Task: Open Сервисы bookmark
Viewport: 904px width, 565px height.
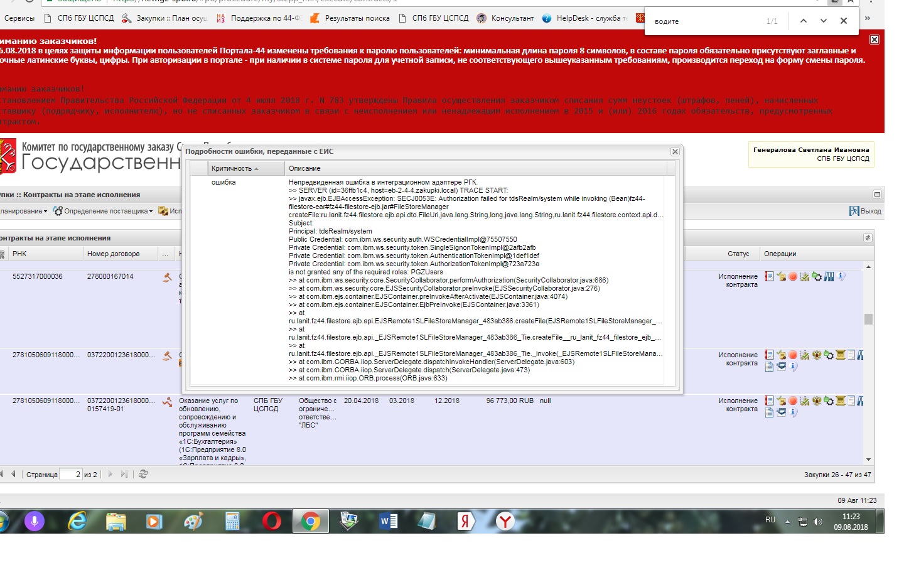Action: tap(19, 18)
